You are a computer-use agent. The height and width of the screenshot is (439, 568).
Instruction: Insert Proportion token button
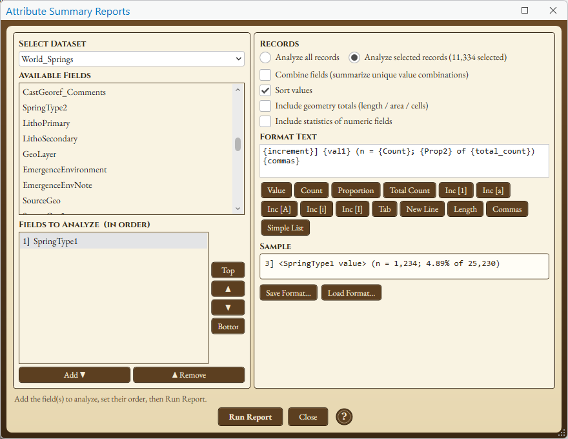pos(356,190)
